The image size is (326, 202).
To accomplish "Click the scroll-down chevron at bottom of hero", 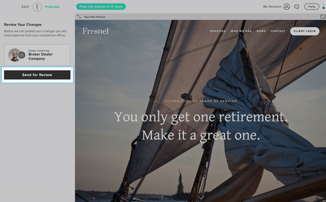I will (200, 197).
